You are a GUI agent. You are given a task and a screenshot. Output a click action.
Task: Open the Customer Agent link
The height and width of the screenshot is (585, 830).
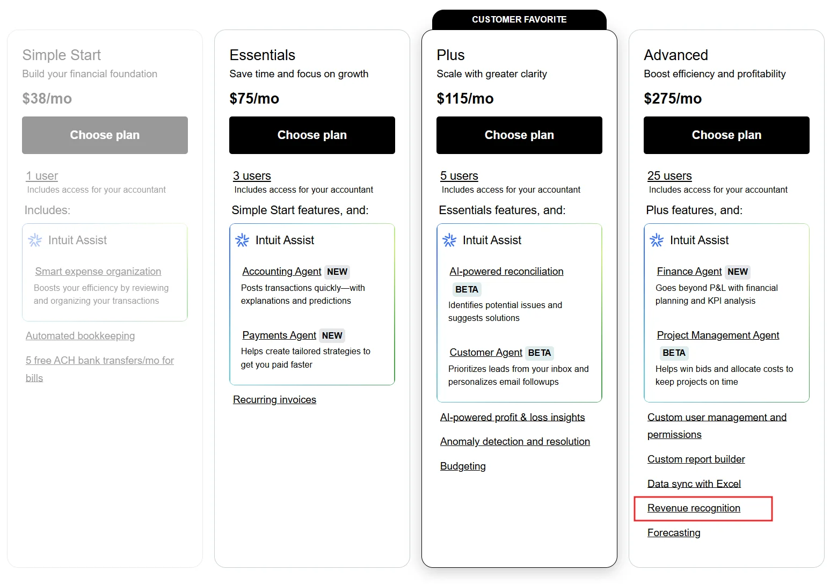[x=485, y=353]
